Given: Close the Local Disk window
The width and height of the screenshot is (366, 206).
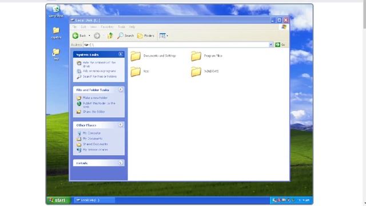Looking at the screenshot, I should tap(286, 21).
